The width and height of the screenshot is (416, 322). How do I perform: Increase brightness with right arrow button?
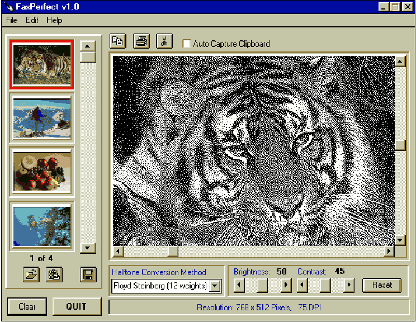pos(286,285)
